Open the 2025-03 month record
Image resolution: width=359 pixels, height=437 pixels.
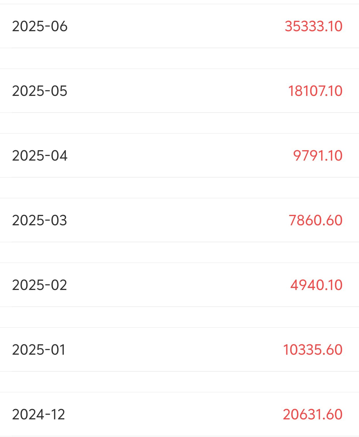[40, 220]
